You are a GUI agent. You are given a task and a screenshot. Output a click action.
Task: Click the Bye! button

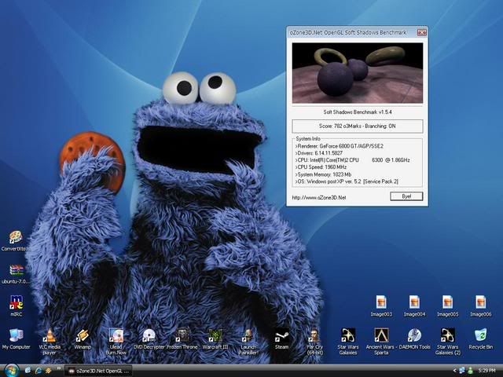click(x=406, y=196)
